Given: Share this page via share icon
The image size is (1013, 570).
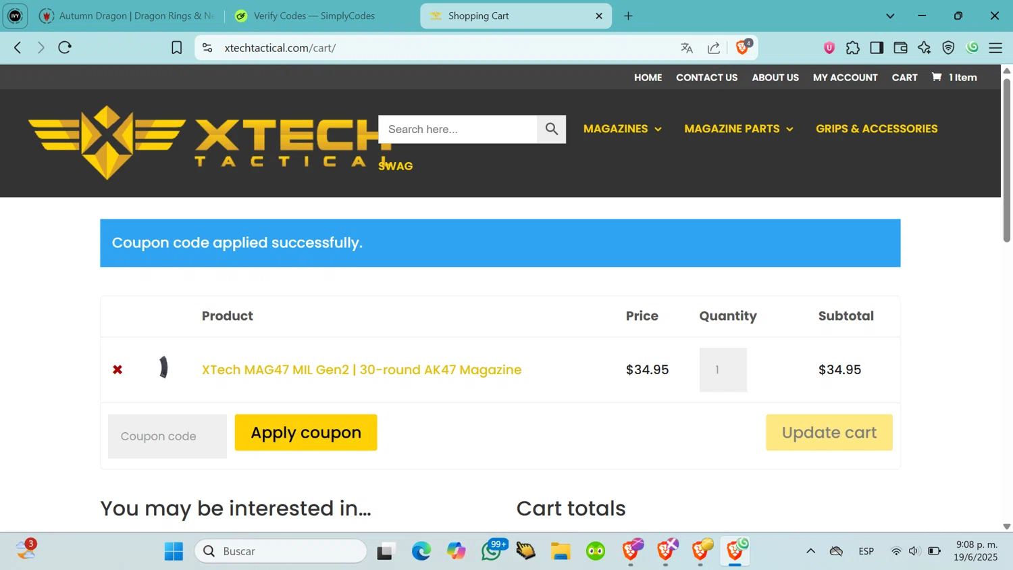Looking at the screenshot, I should point(714,47).
